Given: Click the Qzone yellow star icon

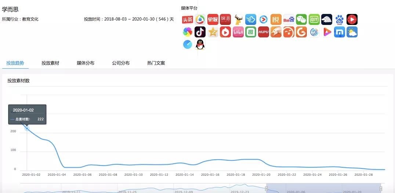Looking at the screenshot, I should [213, 32].
